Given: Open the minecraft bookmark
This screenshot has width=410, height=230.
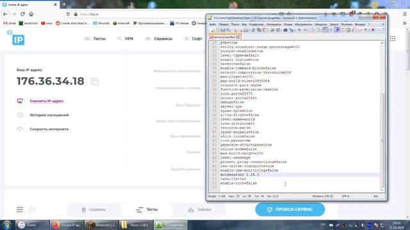Looking at the screenshot, I should [x=121, y=23].
